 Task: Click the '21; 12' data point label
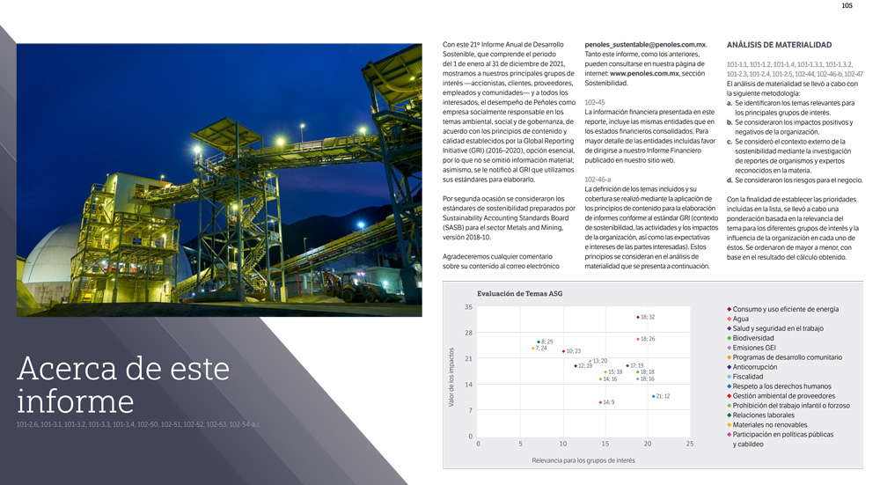click(663, 396)
